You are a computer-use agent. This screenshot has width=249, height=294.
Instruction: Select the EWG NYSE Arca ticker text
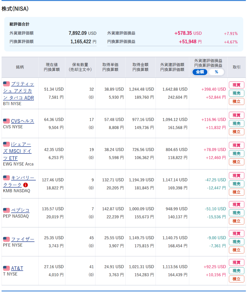pyautogui.click(x=18, y=164)
